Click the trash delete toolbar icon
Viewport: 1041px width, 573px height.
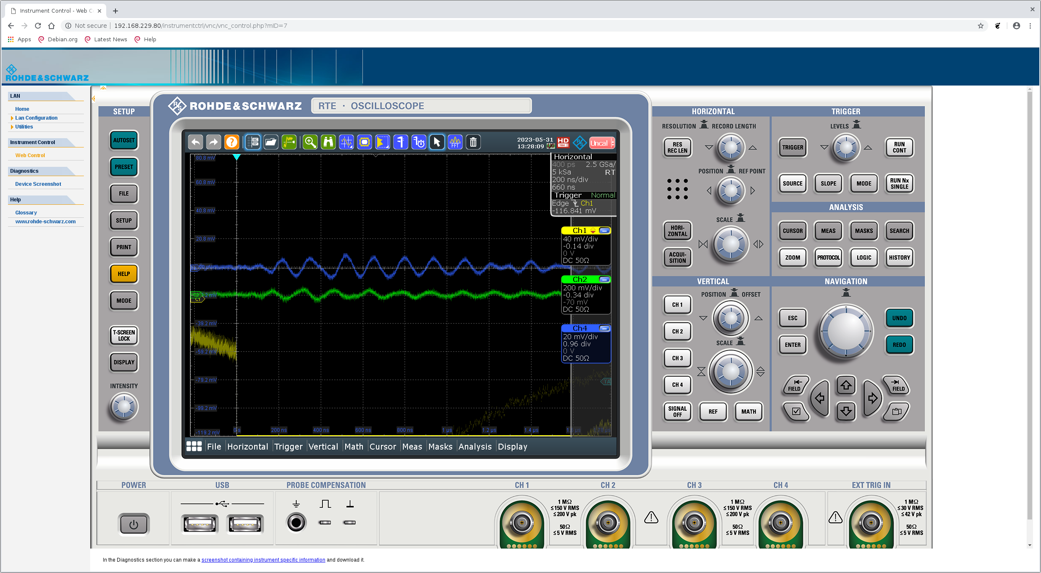pyautogui.click(x=473, y=142)
